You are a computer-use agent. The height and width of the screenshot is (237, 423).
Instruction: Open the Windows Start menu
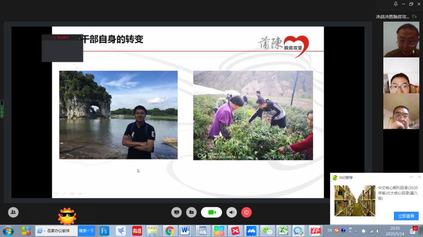click(x=8, y=231)
